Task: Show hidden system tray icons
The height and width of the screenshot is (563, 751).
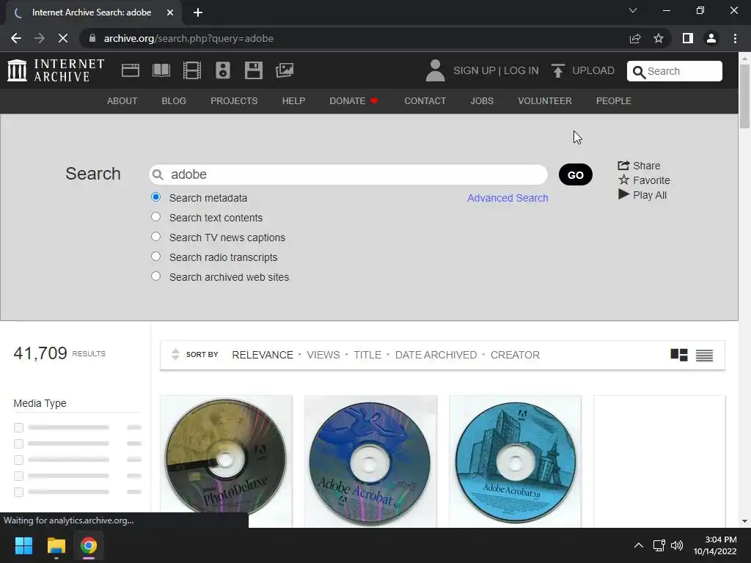Action: click(x=639, y=545)
